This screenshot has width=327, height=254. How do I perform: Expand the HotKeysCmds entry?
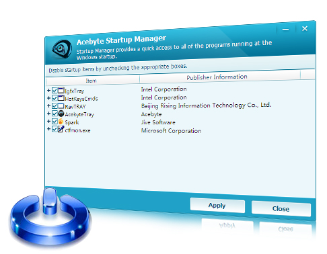pyautogui.click(x=48, y=98)
